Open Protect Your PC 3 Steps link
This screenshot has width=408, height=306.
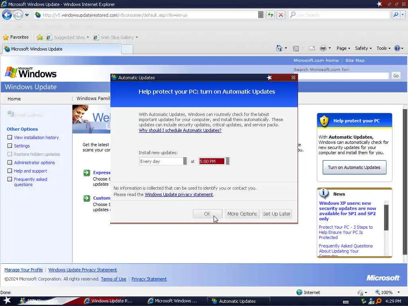click(345, 232)
